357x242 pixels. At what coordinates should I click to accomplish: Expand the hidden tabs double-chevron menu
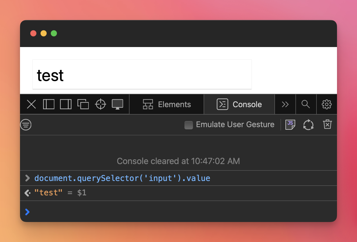285,104
